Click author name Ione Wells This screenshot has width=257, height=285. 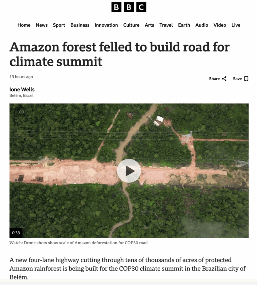click(x=22, y=89)
